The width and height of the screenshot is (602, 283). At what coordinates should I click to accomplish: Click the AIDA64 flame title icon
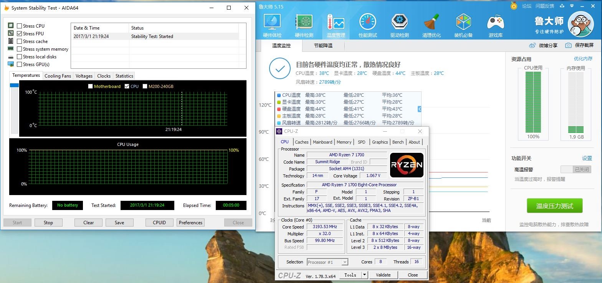click(x=6, y=8)
